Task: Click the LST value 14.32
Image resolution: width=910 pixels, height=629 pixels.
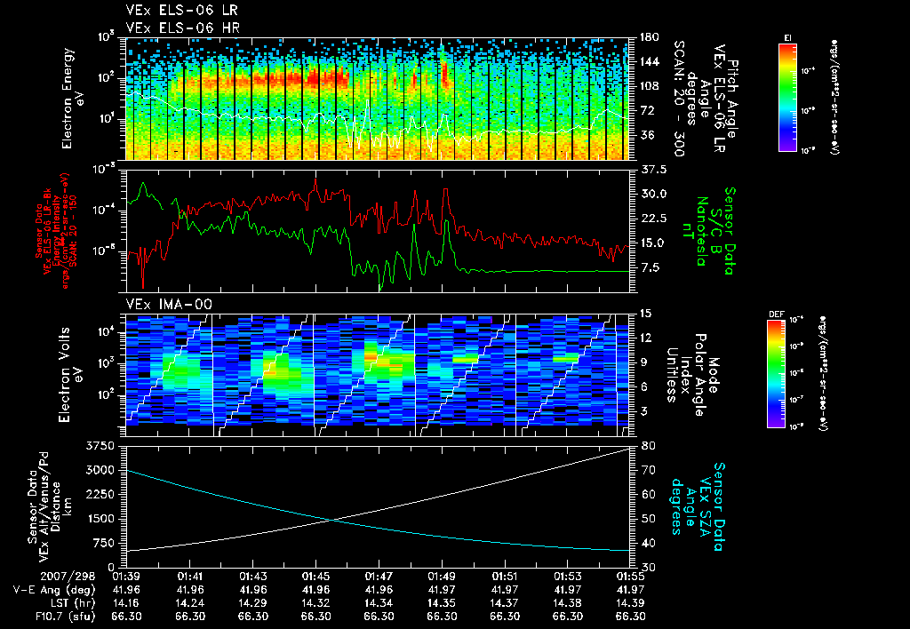Action: click(315, 603)
